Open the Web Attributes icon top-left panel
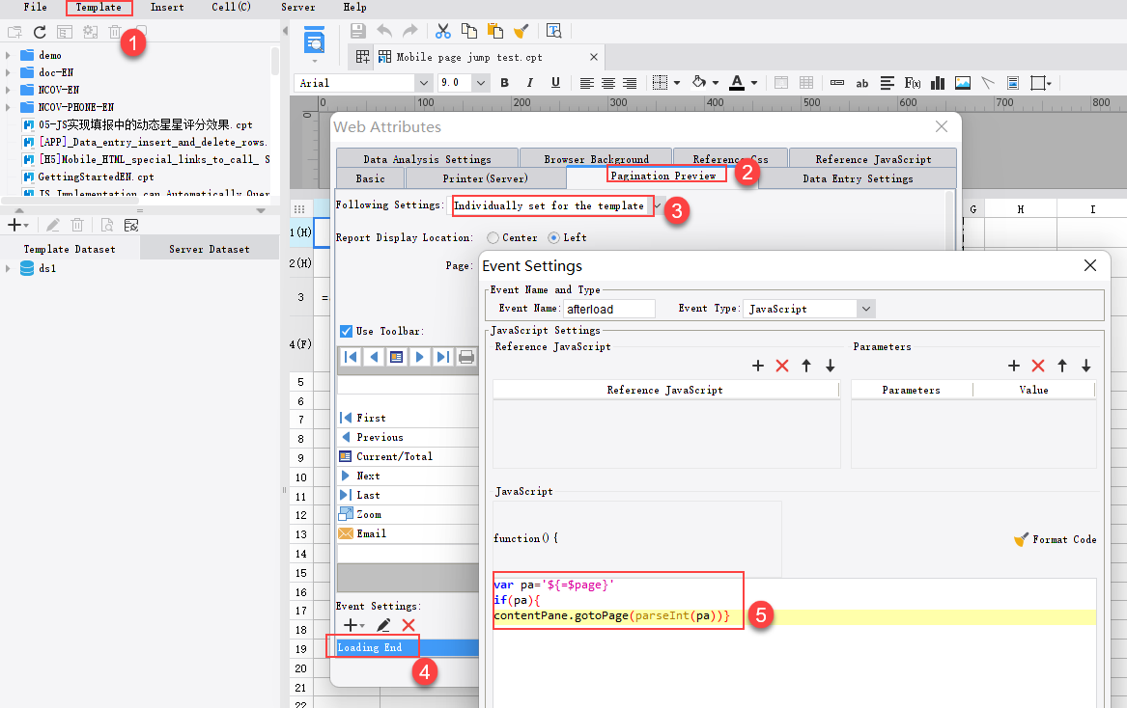This screenshot has height=708, width=1127. 313,42
